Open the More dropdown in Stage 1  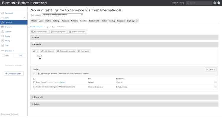tap(211, 70)
